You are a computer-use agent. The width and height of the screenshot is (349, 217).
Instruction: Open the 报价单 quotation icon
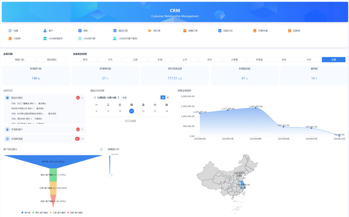150,30
